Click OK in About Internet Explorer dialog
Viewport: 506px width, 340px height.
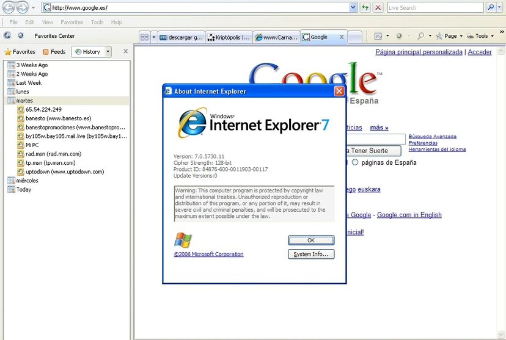tap(311, 240)
